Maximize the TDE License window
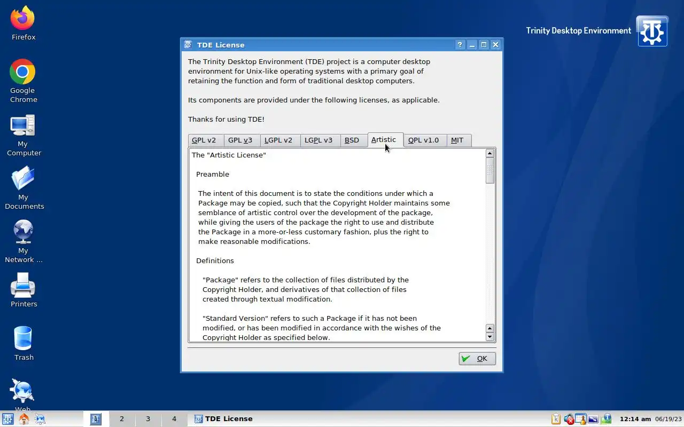The height and width of the screenshot is (427, 684). [x=484, y=45]
